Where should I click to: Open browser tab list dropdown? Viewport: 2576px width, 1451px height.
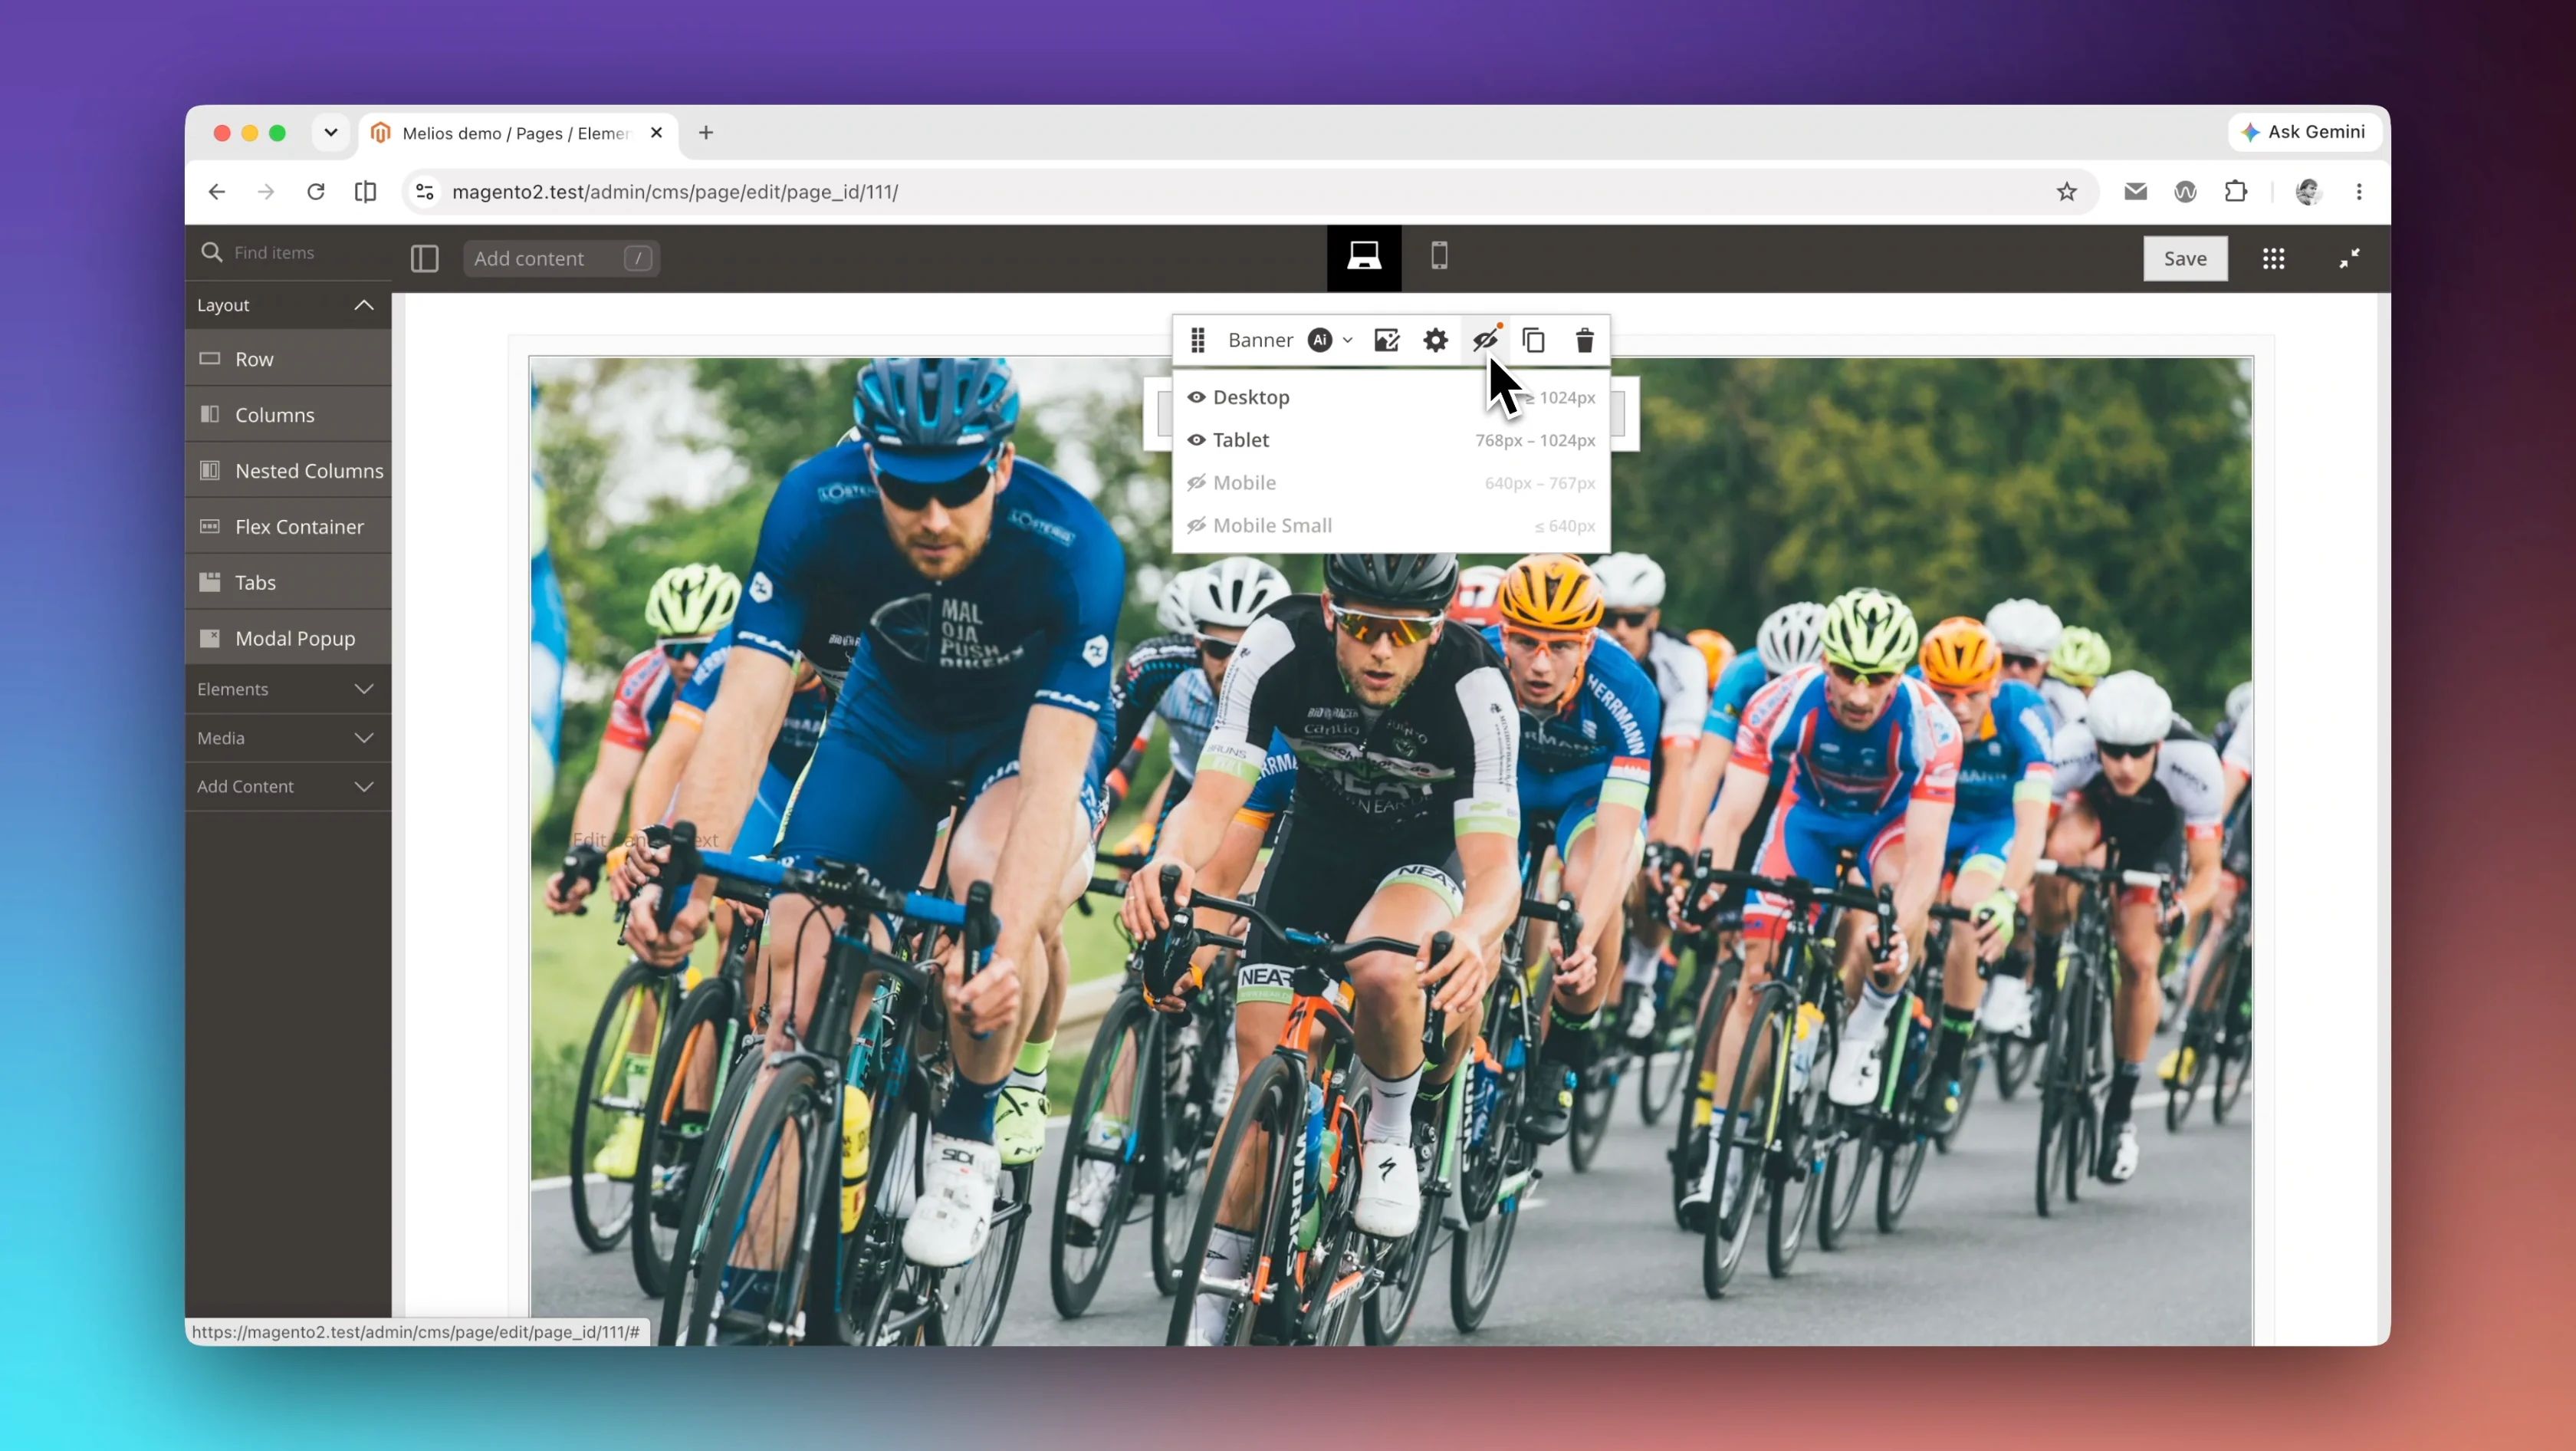(330, 132)
